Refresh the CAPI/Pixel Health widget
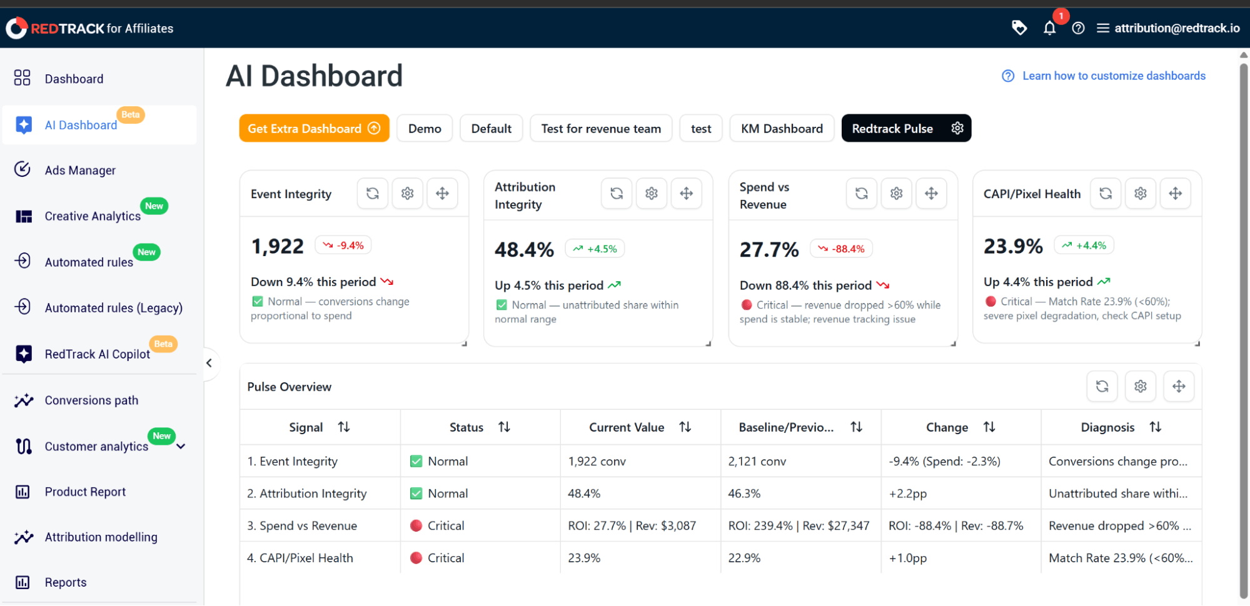This screenshot has height=606, width=1250. click(1106, 194)
